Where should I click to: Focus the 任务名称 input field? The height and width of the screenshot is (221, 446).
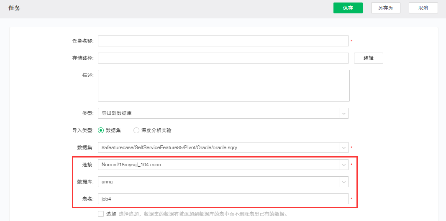pyautogui.click(x=223, y=41)
